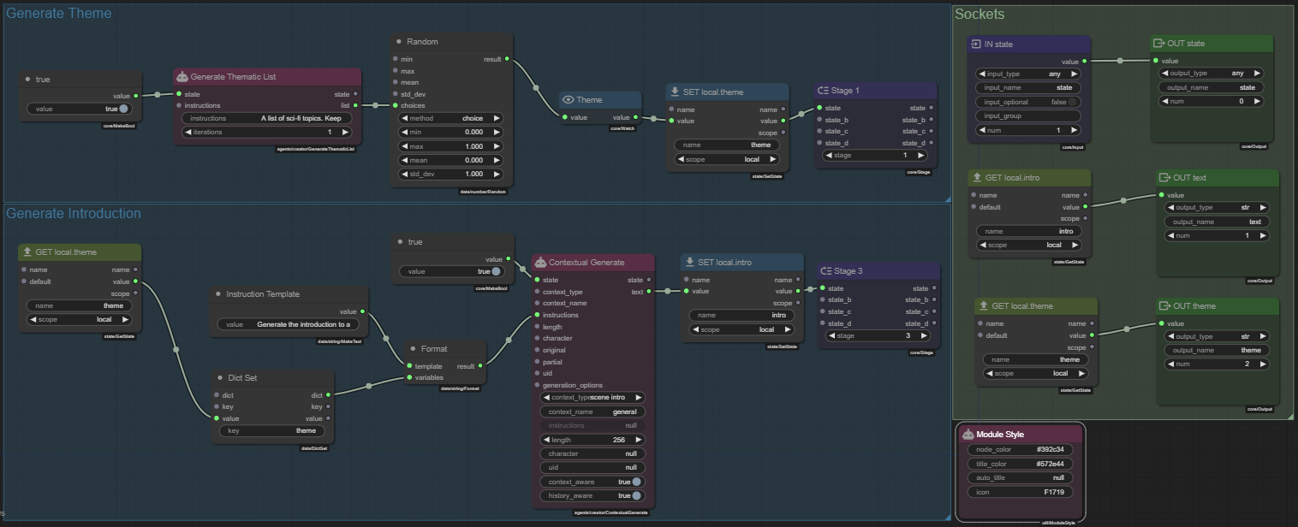Click the upload icon on GET local.intro
The image size is (1298, 527).
coord(977,178)
